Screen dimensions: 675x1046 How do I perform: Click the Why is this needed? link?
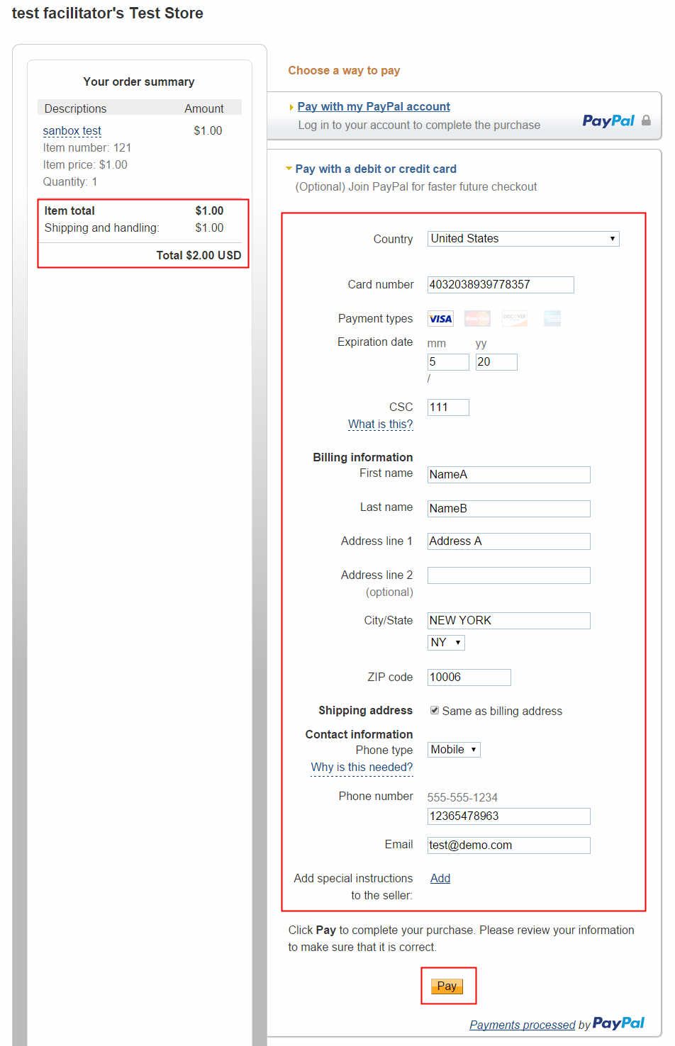point(362,767)
